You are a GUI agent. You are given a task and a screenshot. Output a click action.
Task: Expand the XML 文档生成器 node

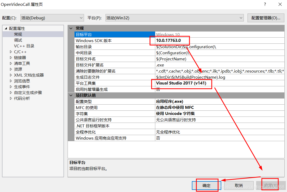coord(11,75)
